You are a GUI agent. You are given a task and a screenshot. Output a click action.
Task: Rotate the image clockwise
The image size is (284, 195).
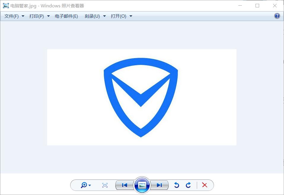click(188, 185)
